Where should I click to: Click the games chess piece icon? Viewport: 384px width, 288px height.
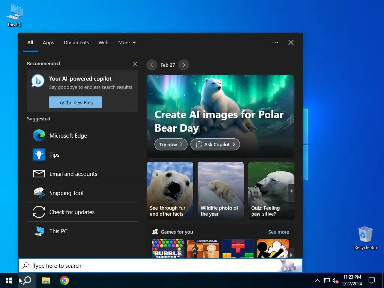coord(155,232)
